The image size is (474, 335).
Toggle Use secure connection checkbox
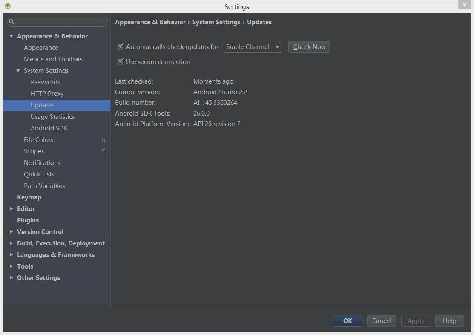click(121, 61)
